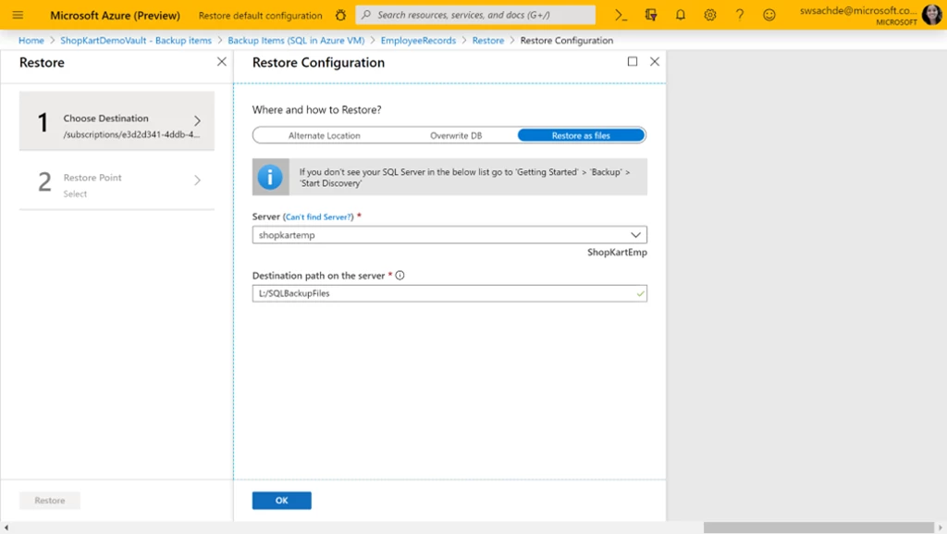The image size is (947, 534).
Task: Open Cloud Shell from the top bar
Action: [x=621, y=15]
